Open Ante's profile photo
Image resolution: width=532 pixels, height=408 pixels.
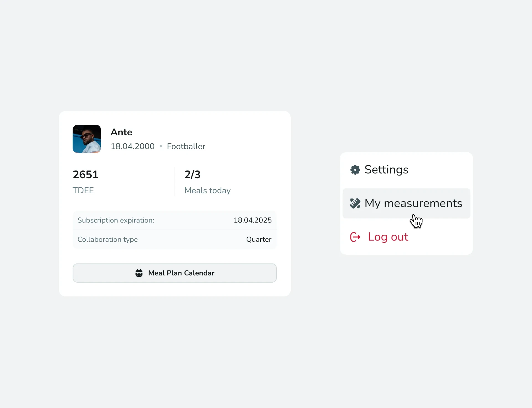pos(87,139)
